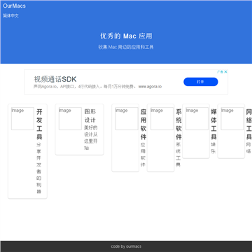Click the 开发工具 category title
This screenshot has height=252, width=252.
39,124
